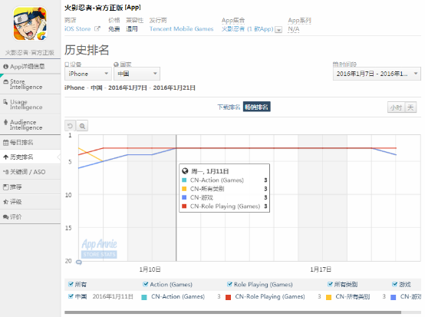Toggle the Action (Games) checkbox

coord(146,284)
